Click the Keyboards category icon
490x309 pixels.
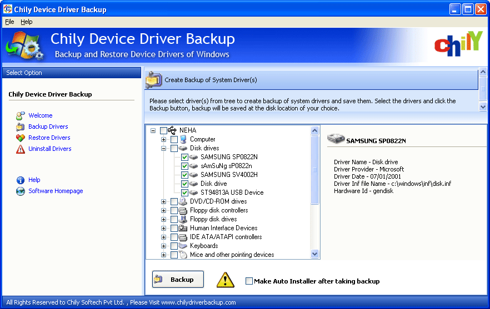click(183, 246)
